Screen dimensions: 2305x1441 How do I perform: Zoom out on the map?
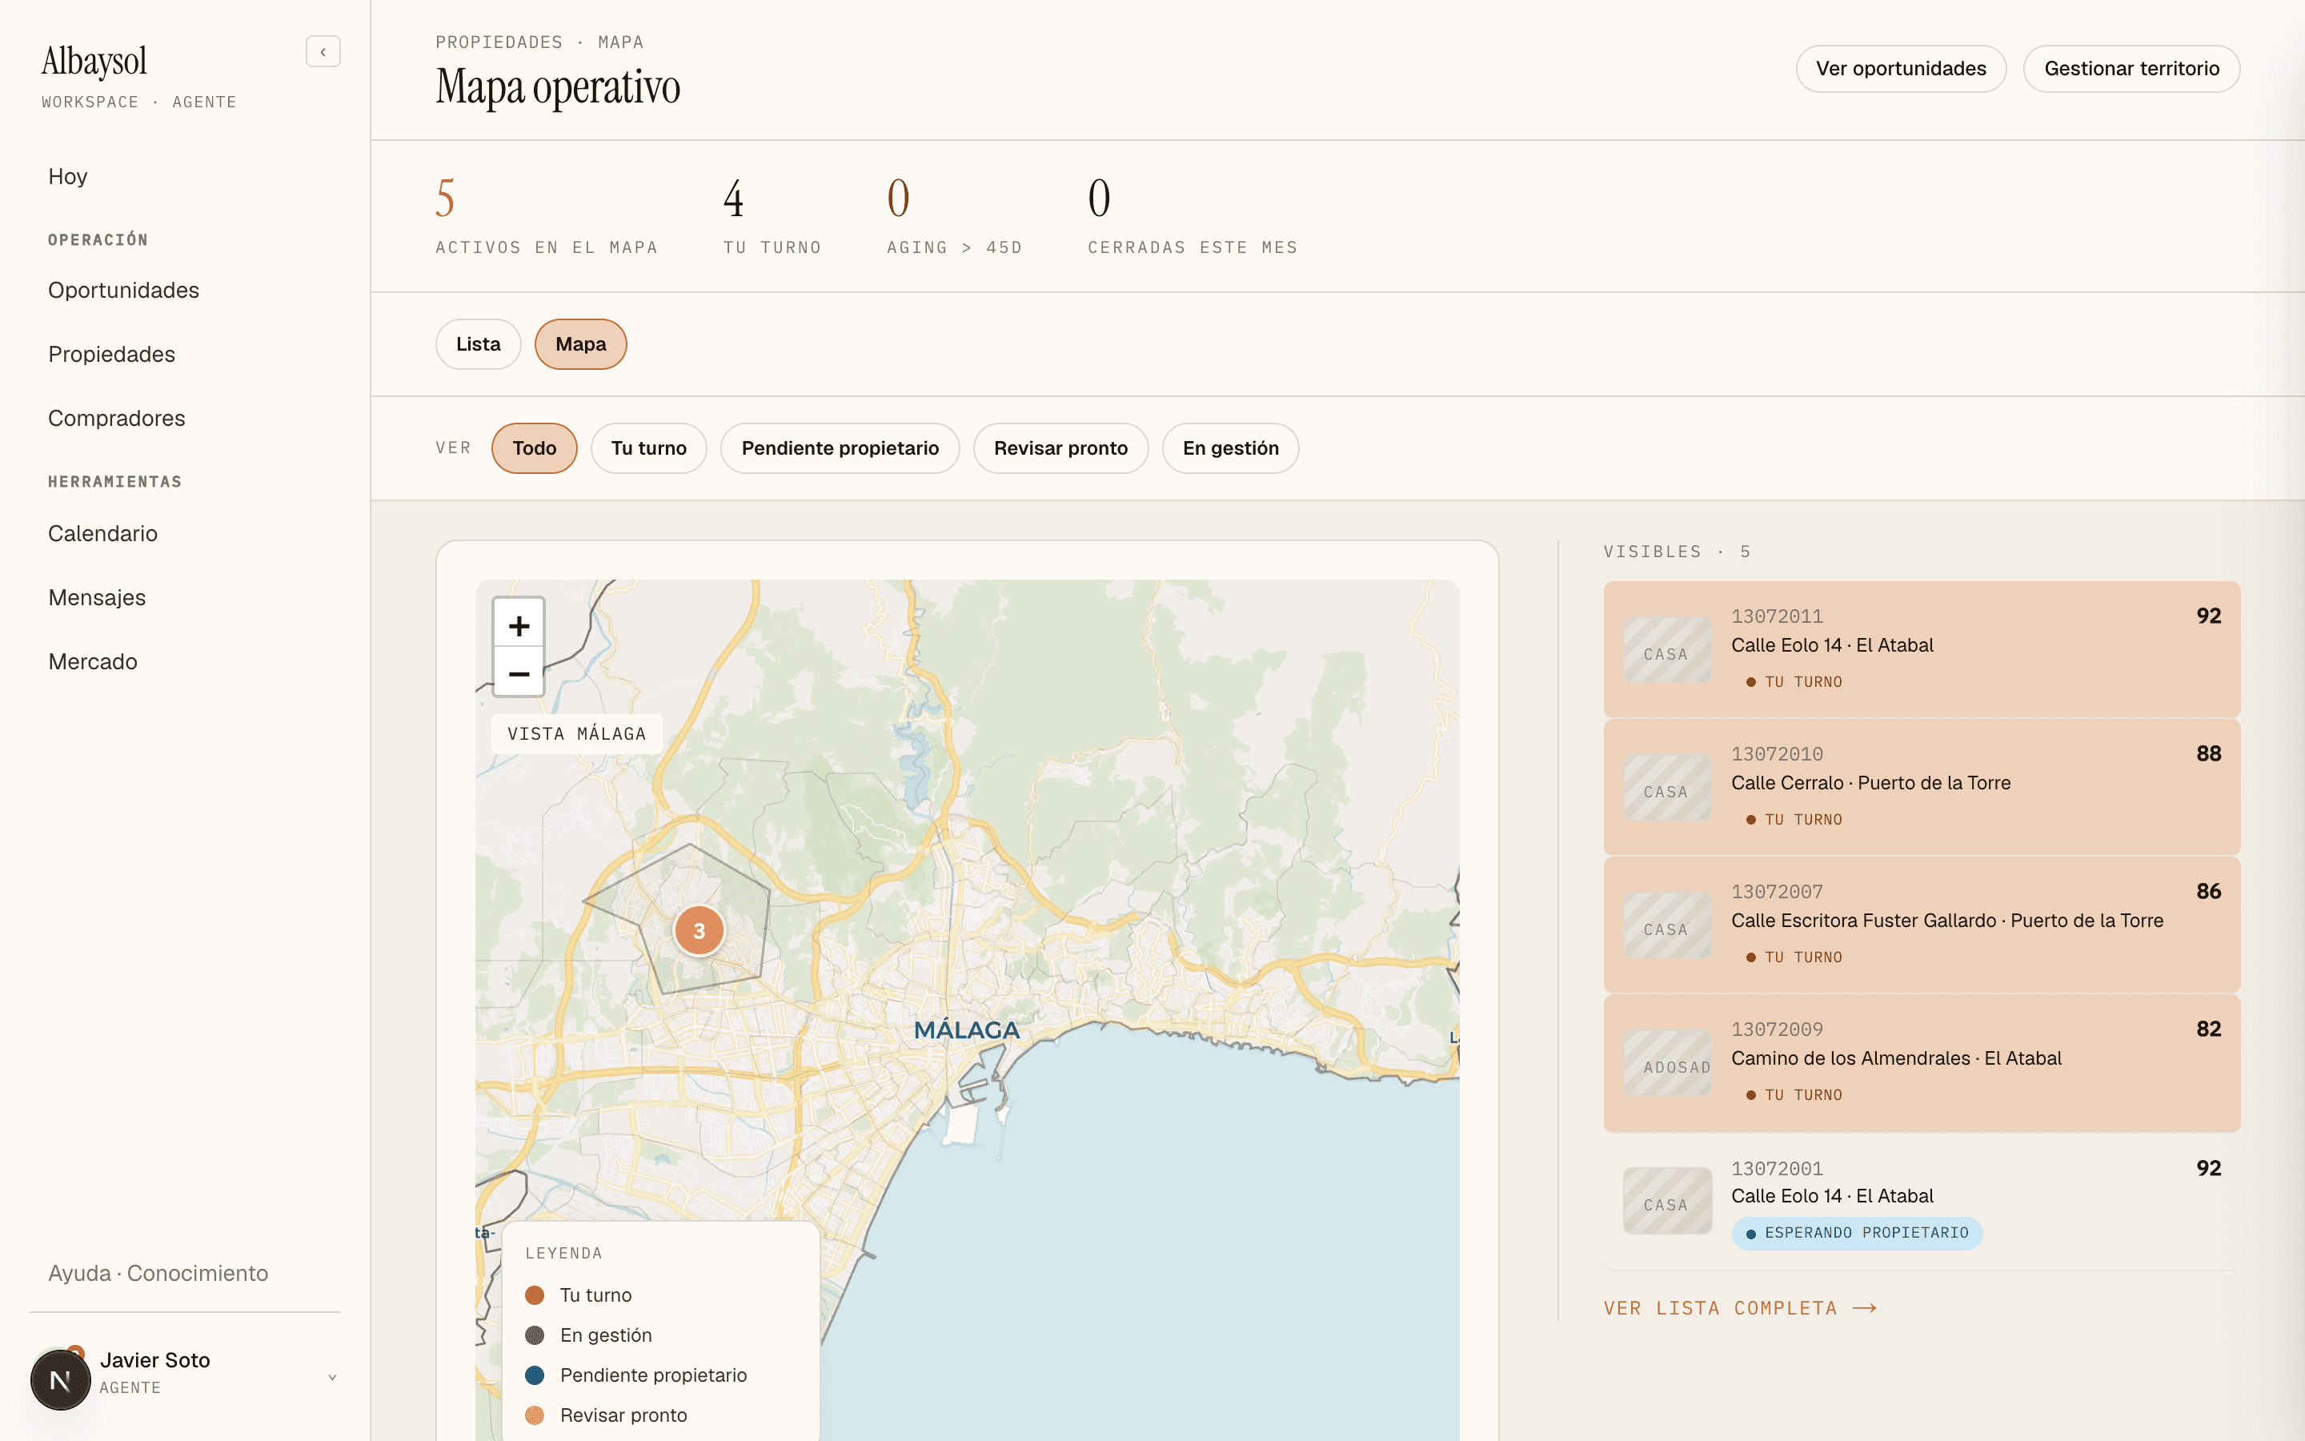[x=518, y=674]
